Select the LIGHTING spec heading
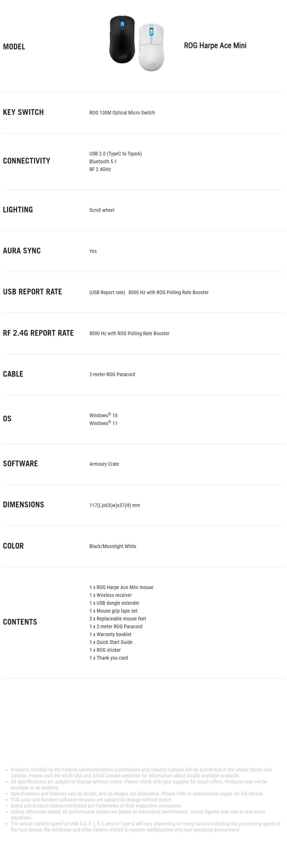Viewport: 287px width, 843px height. (x=18, y=210)
